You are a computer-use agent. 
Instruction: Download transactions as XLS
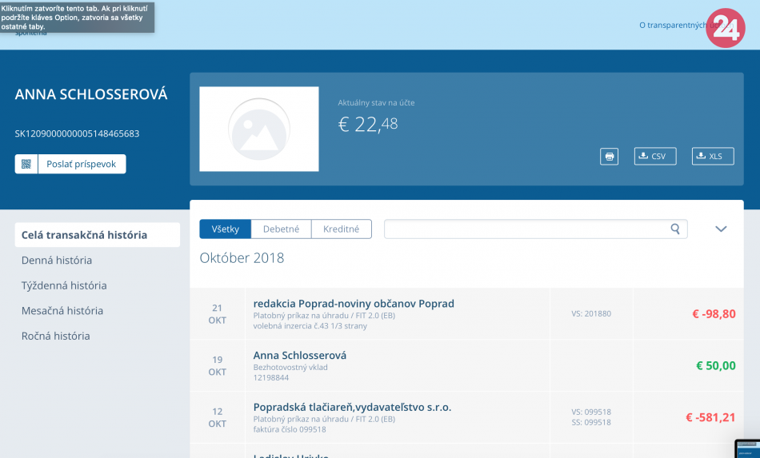[x=712, y=157]
